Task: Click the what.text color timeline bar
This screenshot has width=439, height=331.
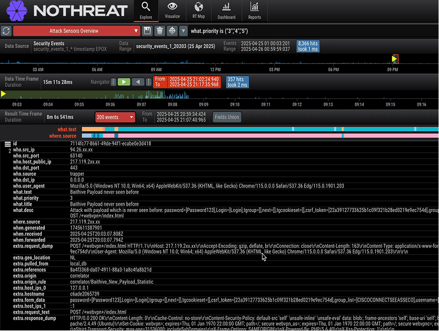Action: click(x=260, y=130)
